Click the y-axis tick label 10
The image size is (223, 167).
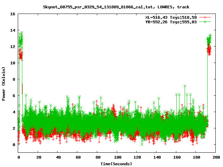[13, 63]
